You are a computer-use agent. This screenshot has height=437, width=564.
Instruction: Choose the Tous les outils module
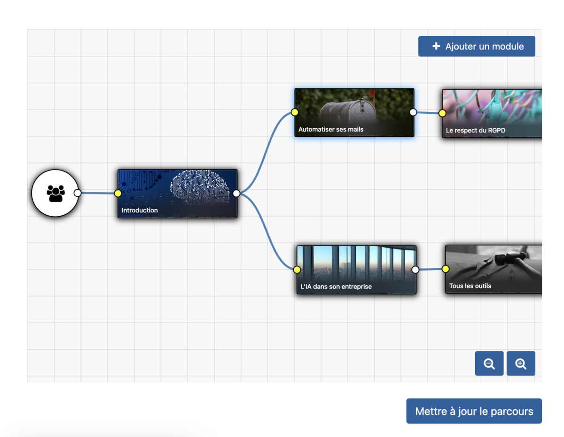(493, 269)
